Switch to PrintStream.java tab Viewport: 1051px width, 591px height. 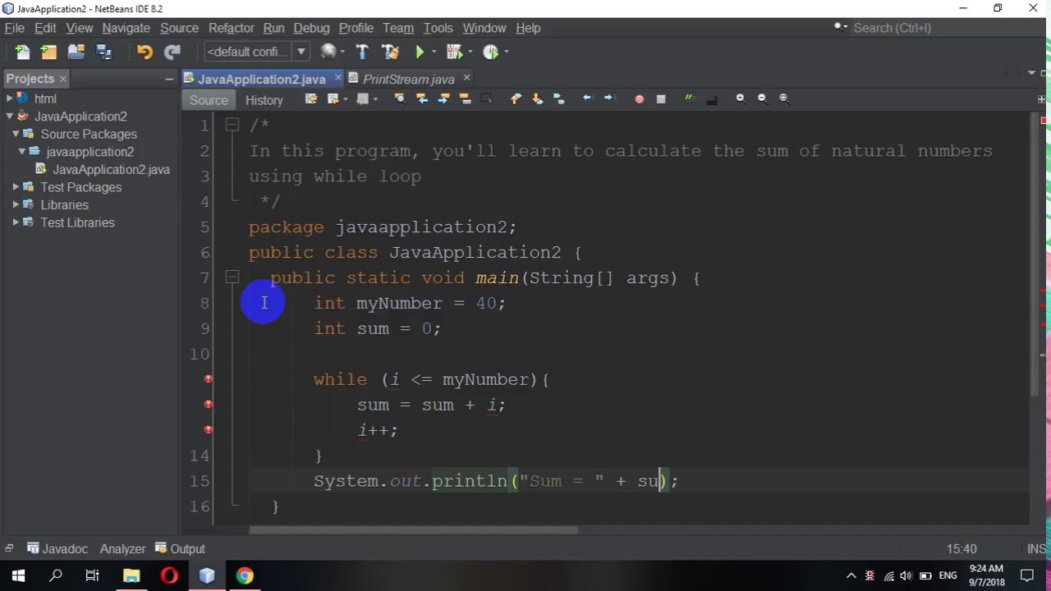point(408,79)
